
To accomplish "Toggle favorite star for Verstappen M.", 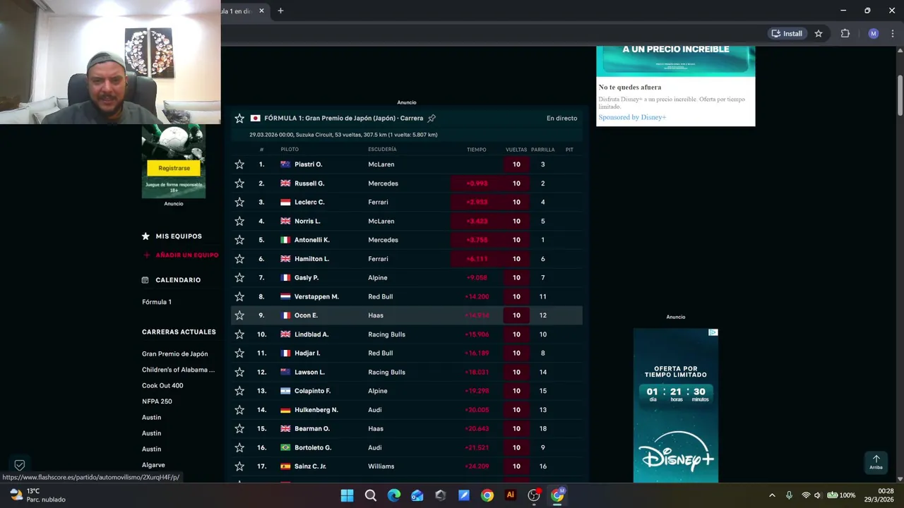I will [239, 296].
